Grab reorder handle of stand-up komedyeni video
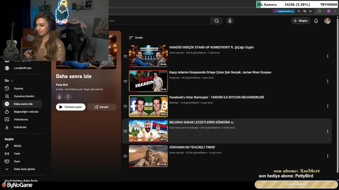 tap(125, 56)
